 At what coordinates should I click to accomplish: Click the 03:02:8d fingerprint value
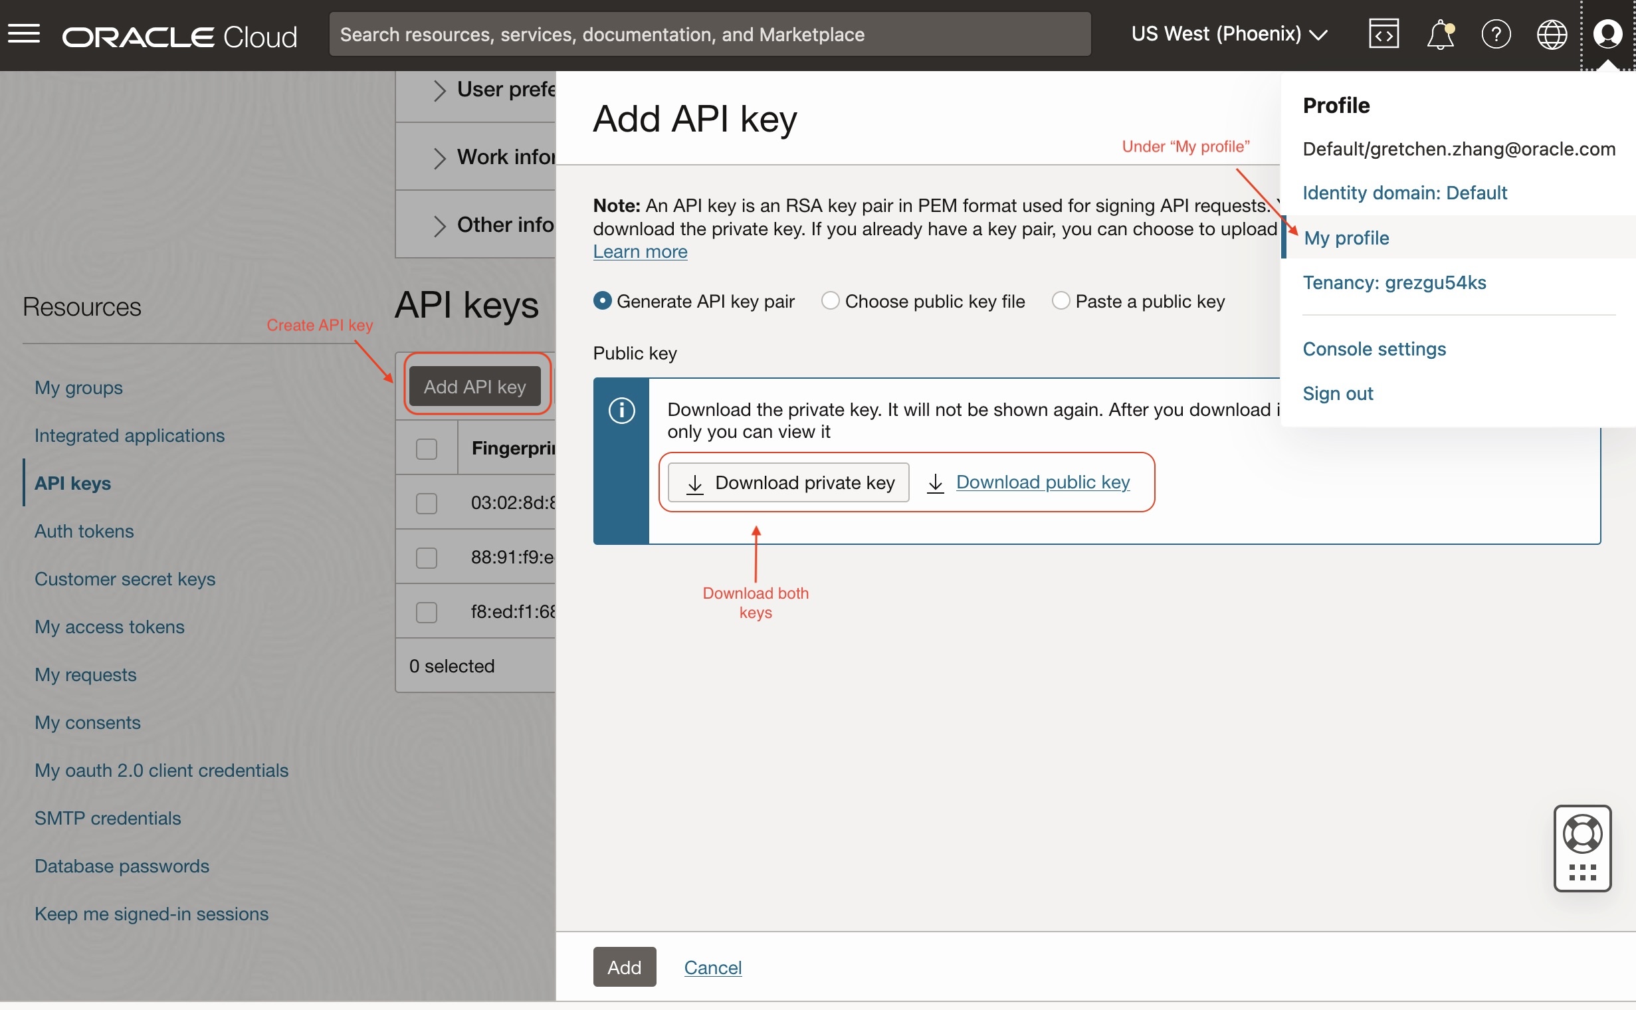pos(513,502)
